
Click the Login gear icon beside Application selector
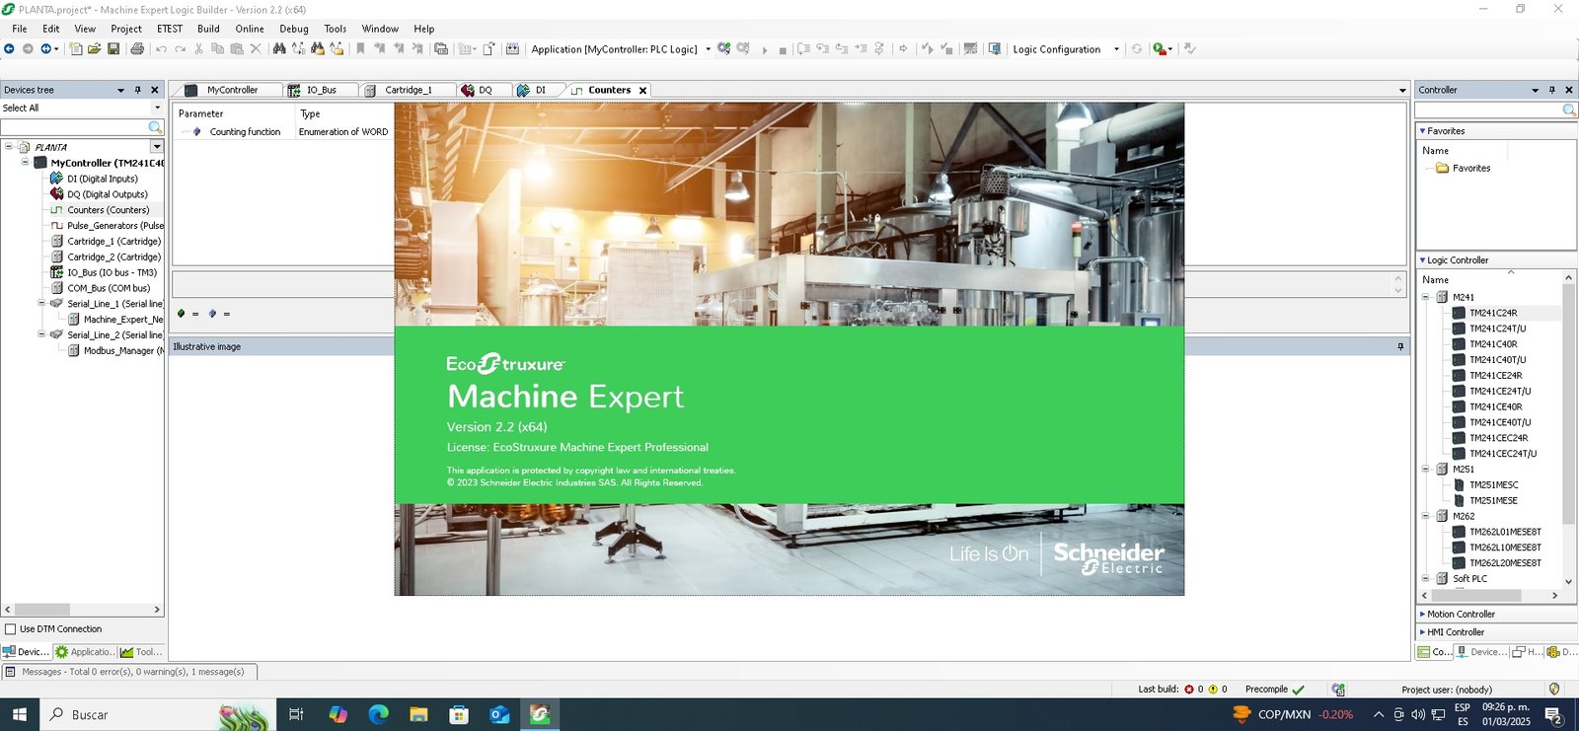[724, 48]
